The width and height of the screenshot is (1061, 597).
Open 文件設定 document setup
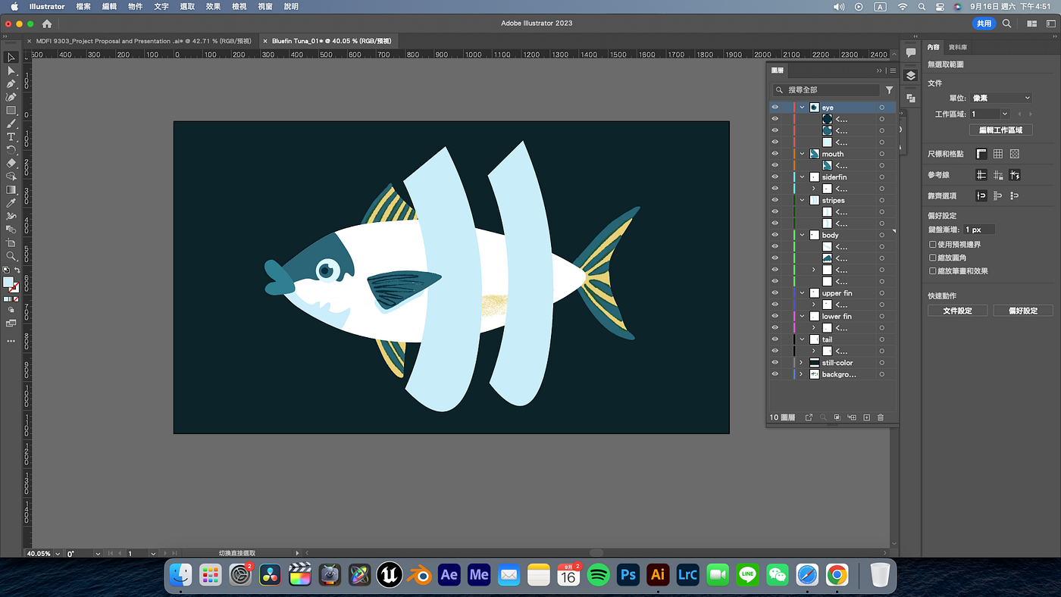pyautogui.click(x=957, y=311)
